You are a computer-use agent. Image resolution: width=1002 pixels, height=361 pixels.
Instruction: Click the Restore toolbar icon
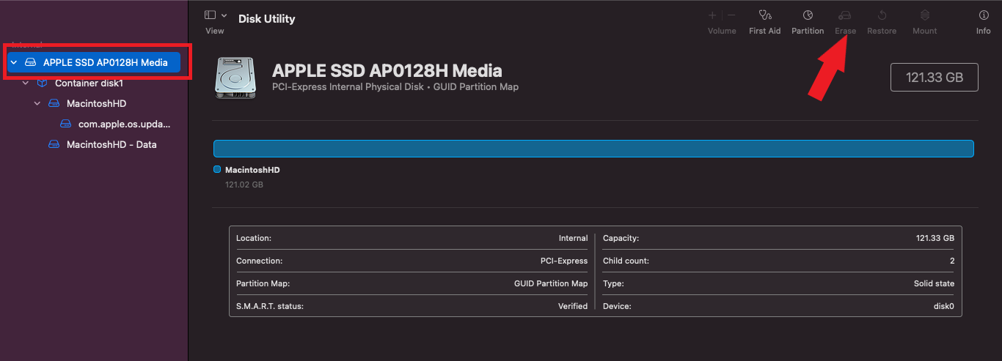[882, 15]
